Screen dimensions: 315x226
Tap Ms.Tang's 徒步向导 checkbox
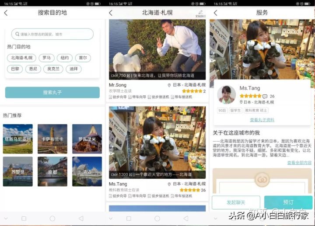tap(111, 196)
